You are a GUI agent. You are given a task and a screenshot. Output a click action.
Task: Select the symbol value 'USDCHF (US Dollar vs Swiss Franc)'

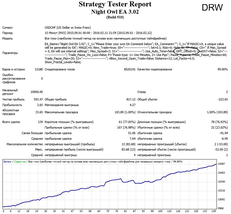click(x=68, y=28)
